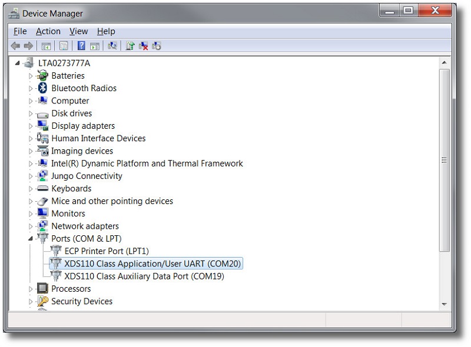The height and width of the screenshot is (347, 471).
Task: Select XDS110 Class Auxiliary Data Port (COM19)
Action: click(144, 276)
